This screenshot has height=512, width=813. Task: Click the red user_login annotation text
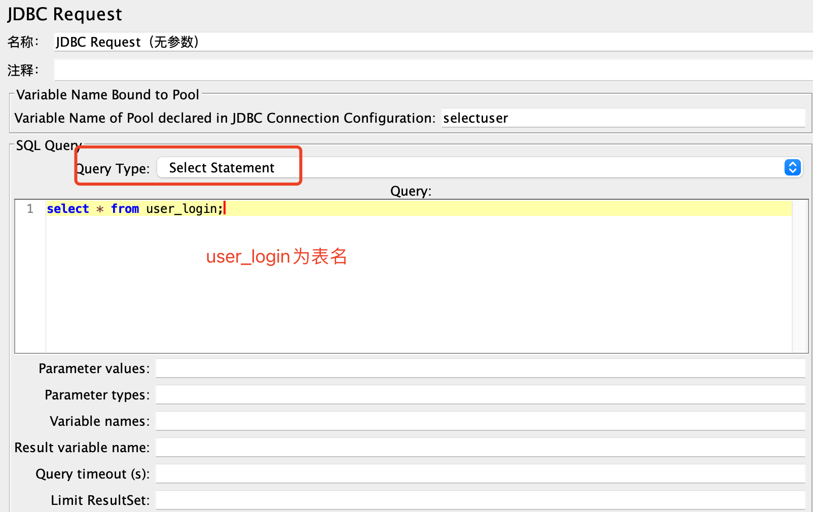pyautogui.click(x=276, y=257)
